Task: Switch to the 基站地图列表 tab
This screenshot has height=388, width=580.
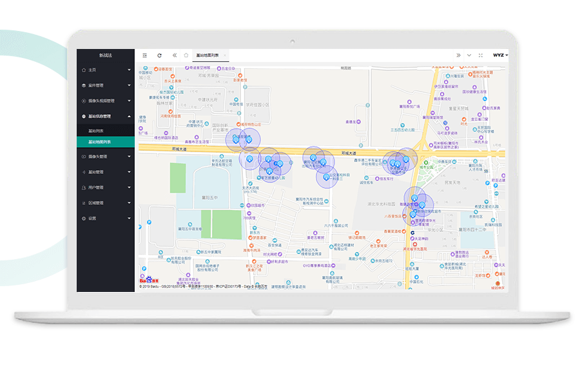Action: pos(207,55)
